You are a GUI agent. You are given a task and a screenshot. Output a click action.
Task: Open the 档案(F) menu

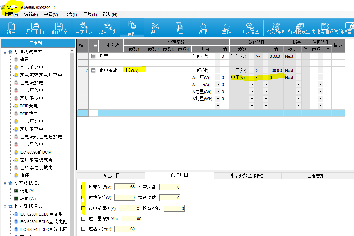[x=11, y=15]
